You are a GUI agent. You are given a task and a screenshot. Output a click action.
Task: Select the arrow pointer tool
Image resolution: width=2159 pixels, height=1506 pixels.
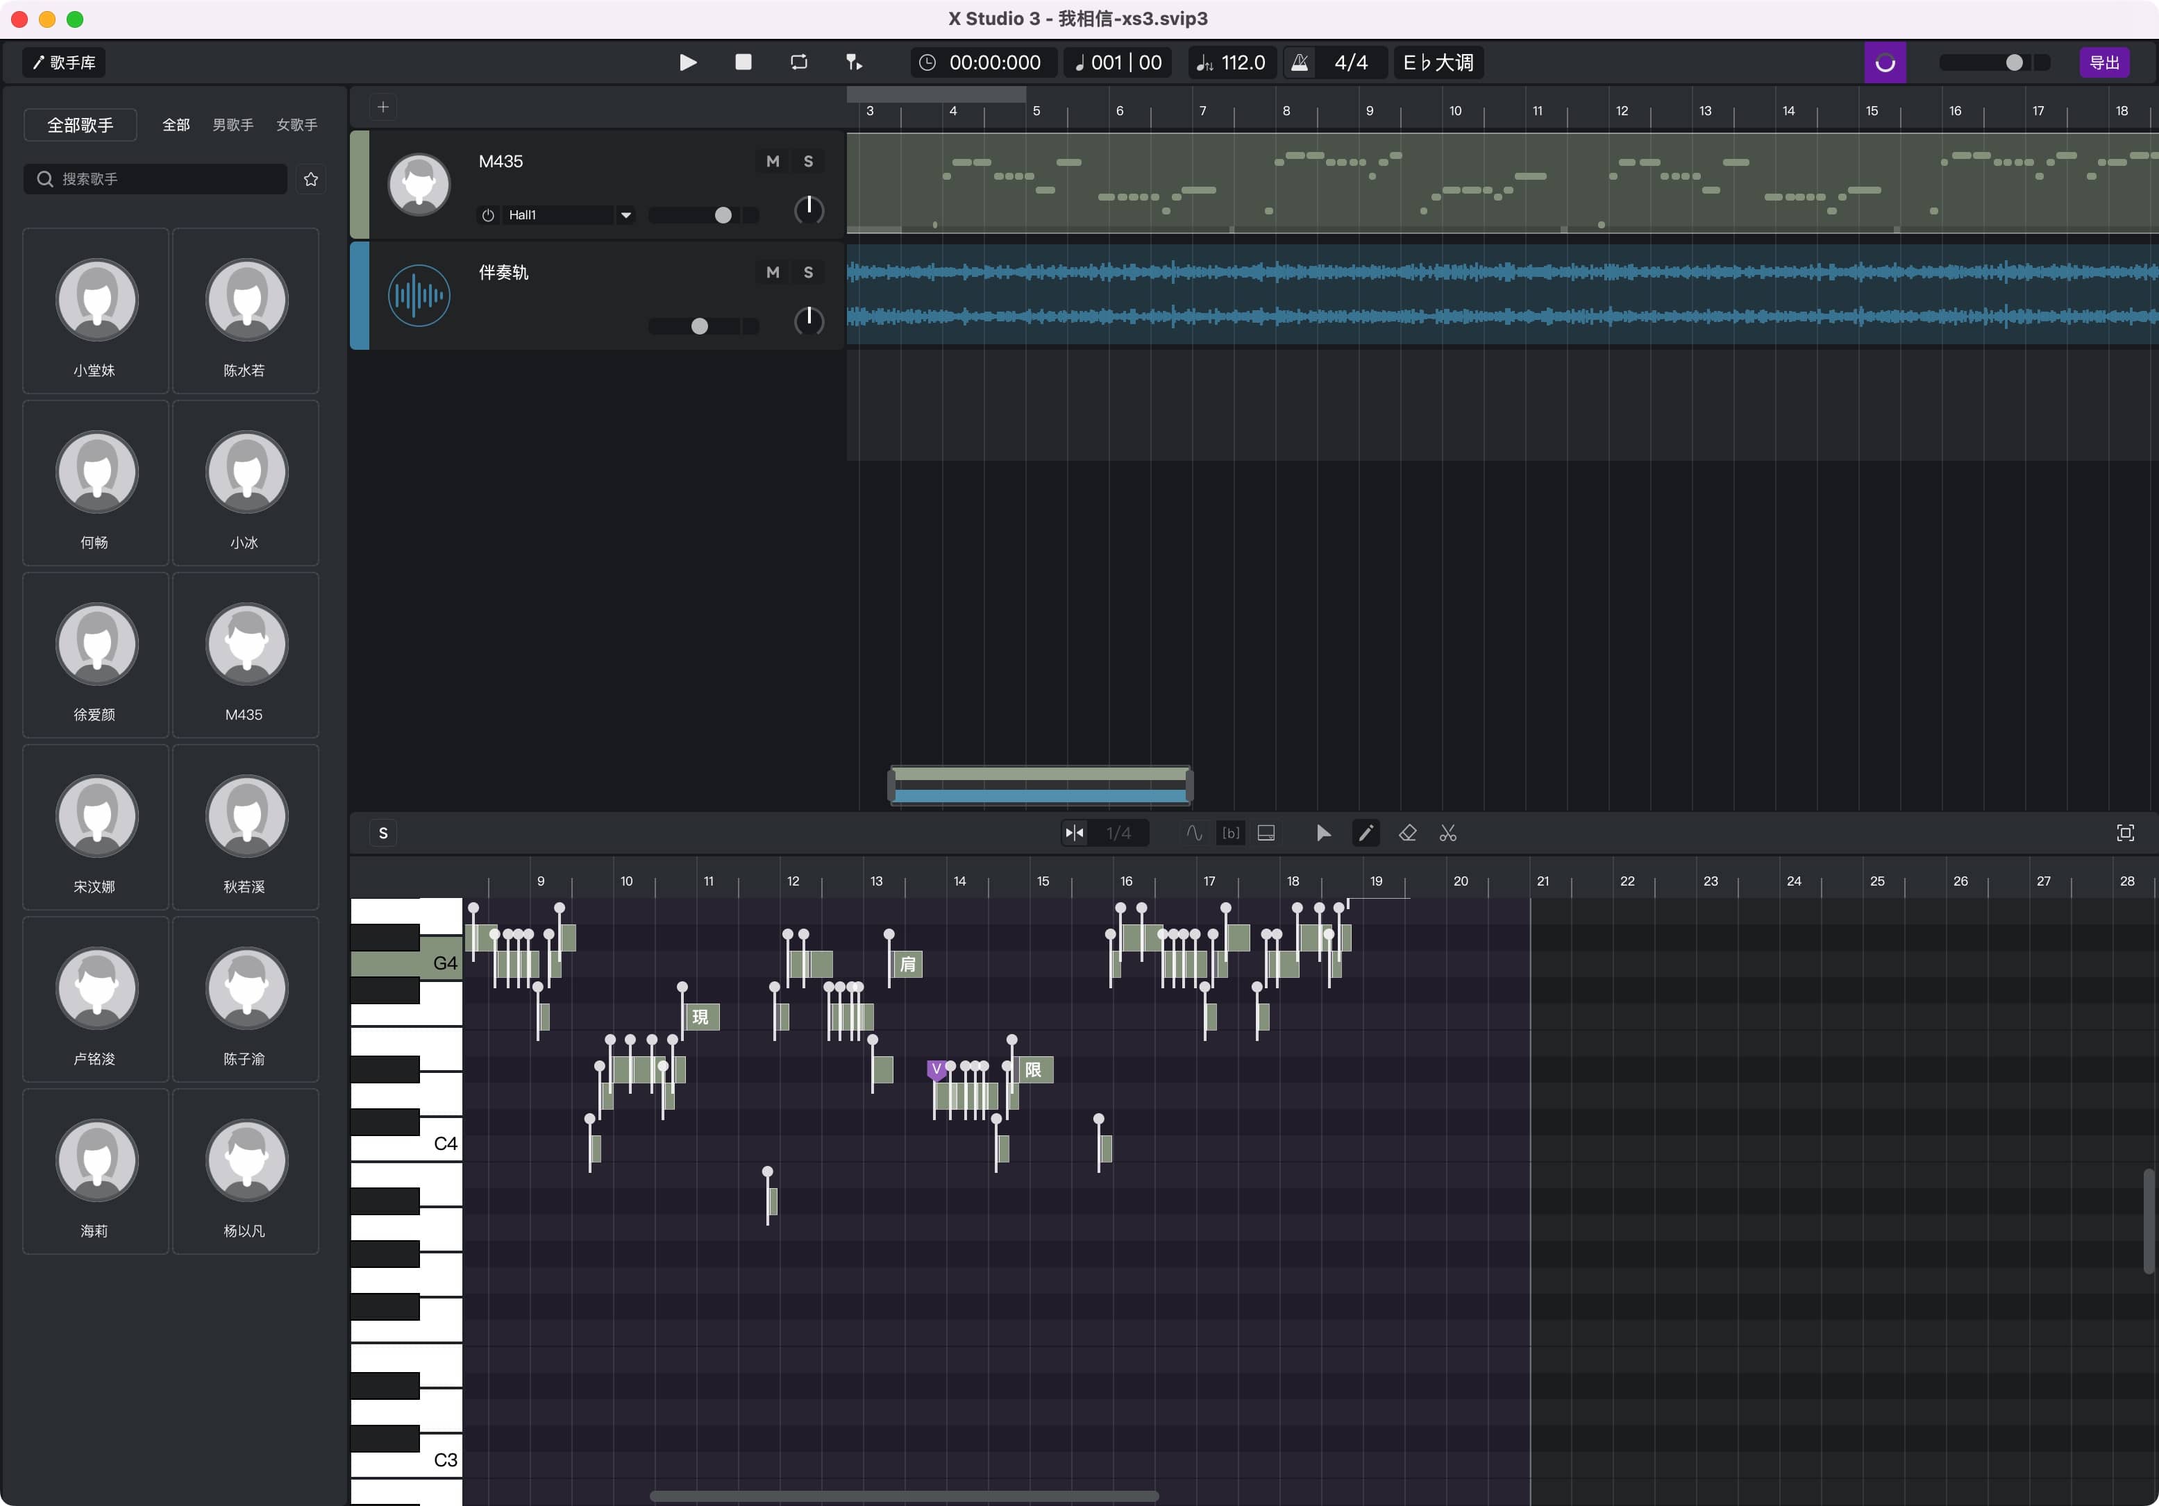1323,833
